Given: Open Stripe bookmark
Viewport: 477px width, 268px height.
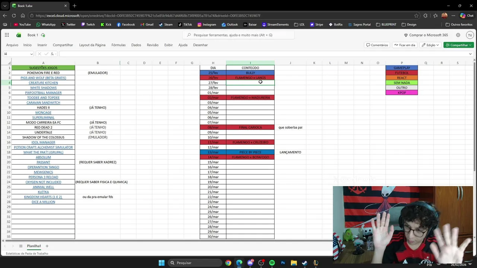Looking at the screenshot, I should tap(316, 25).
